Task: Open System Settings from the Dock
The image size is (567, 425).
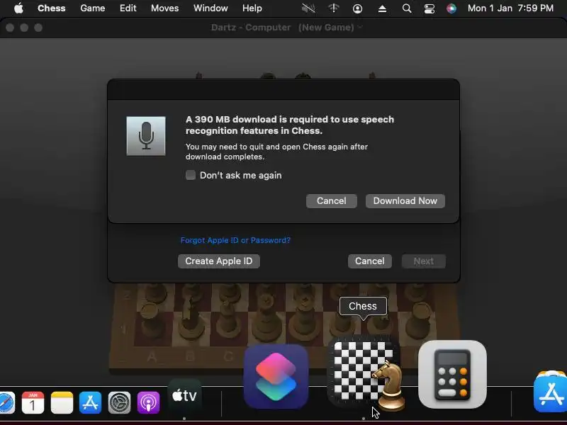Action: pos(119,402)
